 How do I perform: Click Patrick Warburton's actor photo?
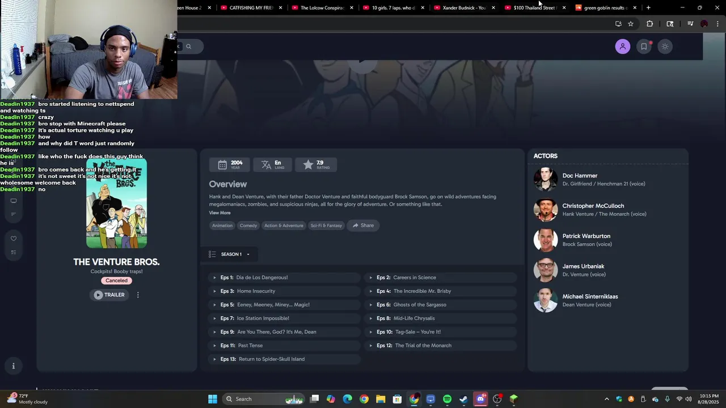[x=546, y=240]
